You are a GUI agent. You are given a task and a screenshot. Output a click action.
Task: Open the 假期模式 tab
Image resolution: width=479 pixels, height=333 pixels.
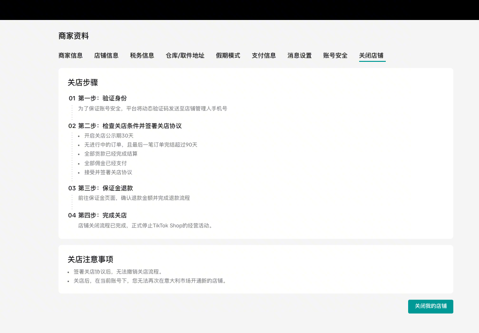pyautogui.click(x=228, y=55)
